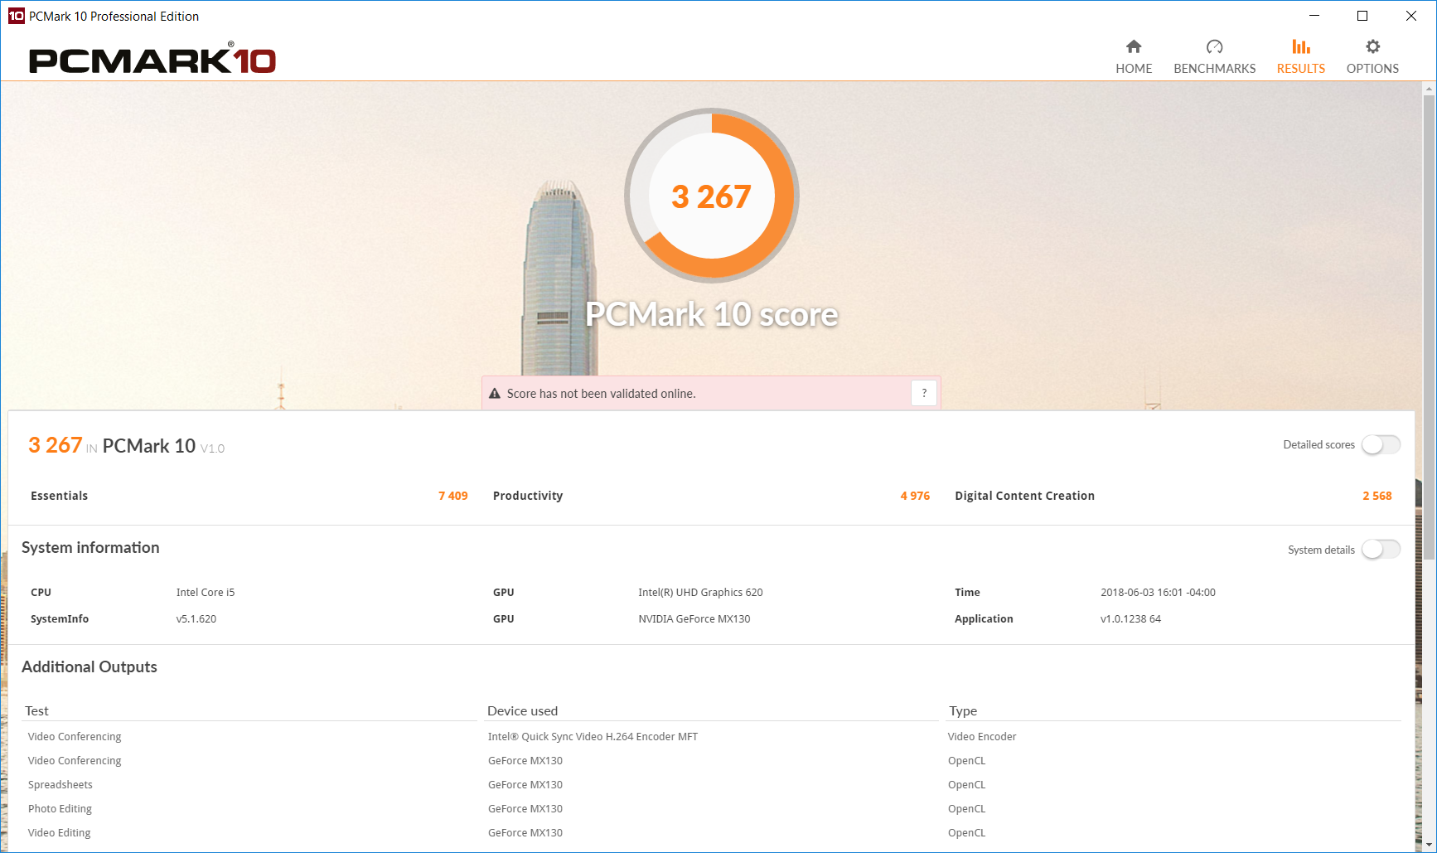Open the Benchmarks gauge icon
1437x853 pixels.
[1214, 46]
